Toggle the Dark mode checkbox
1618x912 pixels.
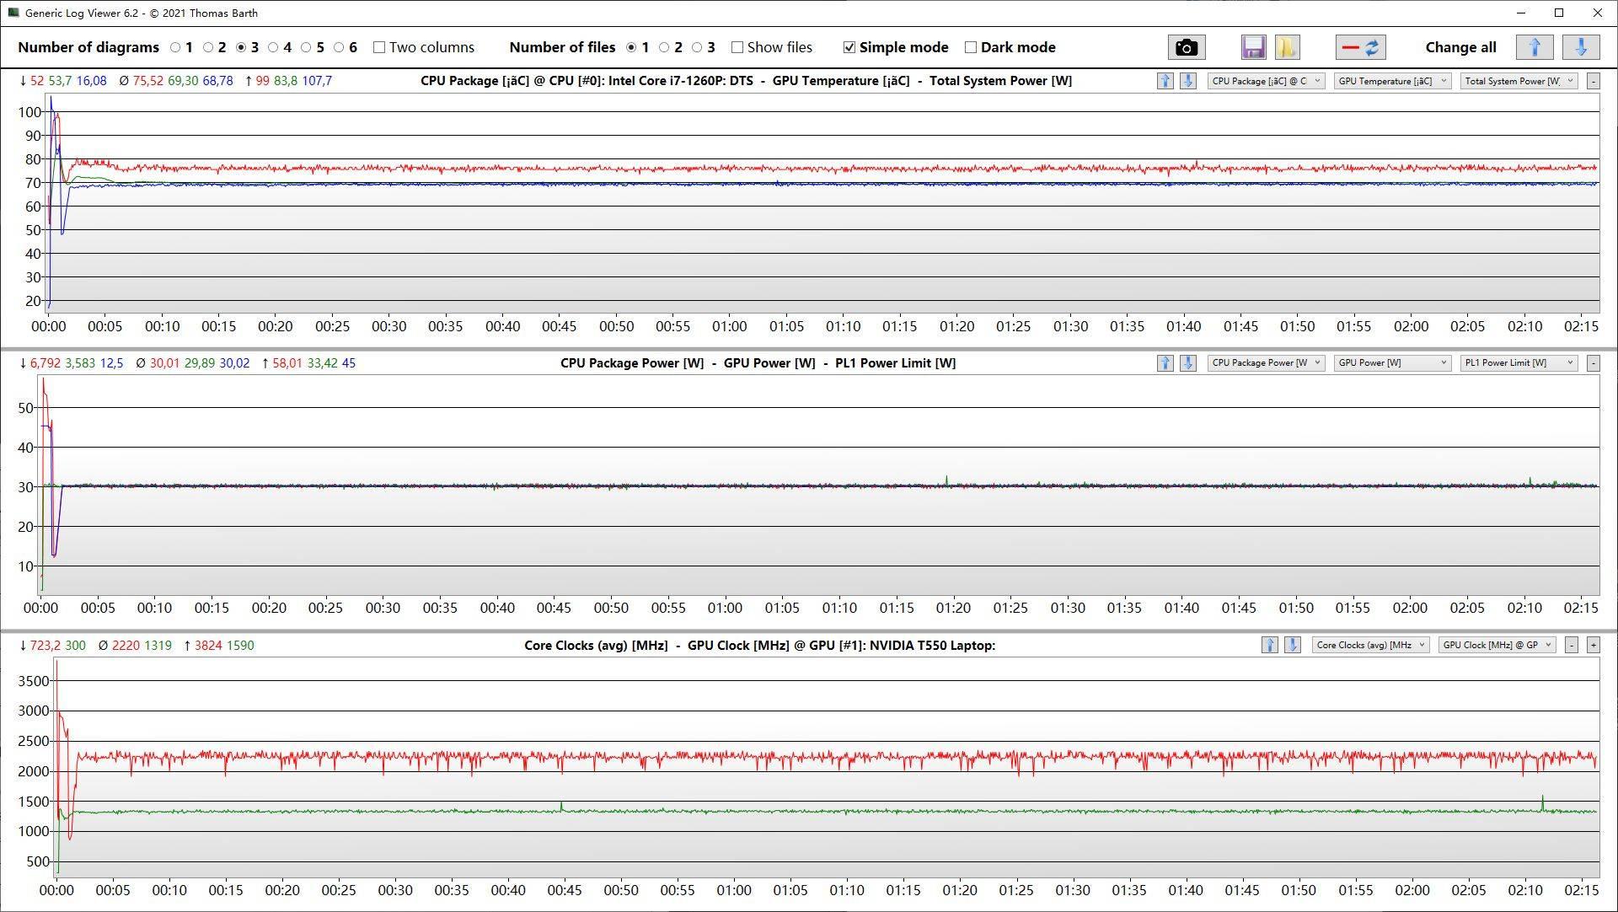click(971, 47)
